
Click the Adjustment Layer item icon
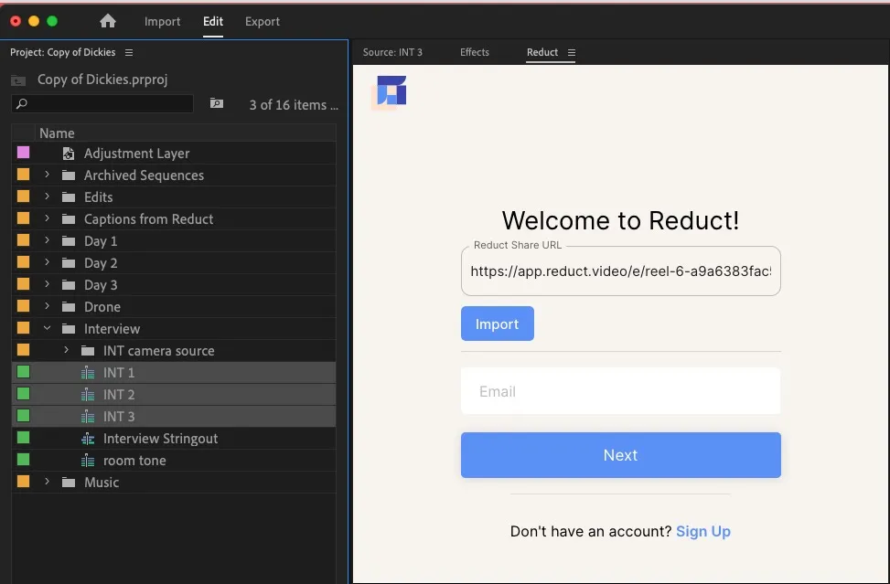(x=69, y=153)
